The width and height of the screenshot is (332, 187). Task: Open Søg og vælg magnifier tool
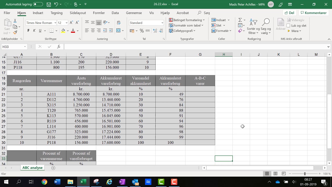coord(266,26)
